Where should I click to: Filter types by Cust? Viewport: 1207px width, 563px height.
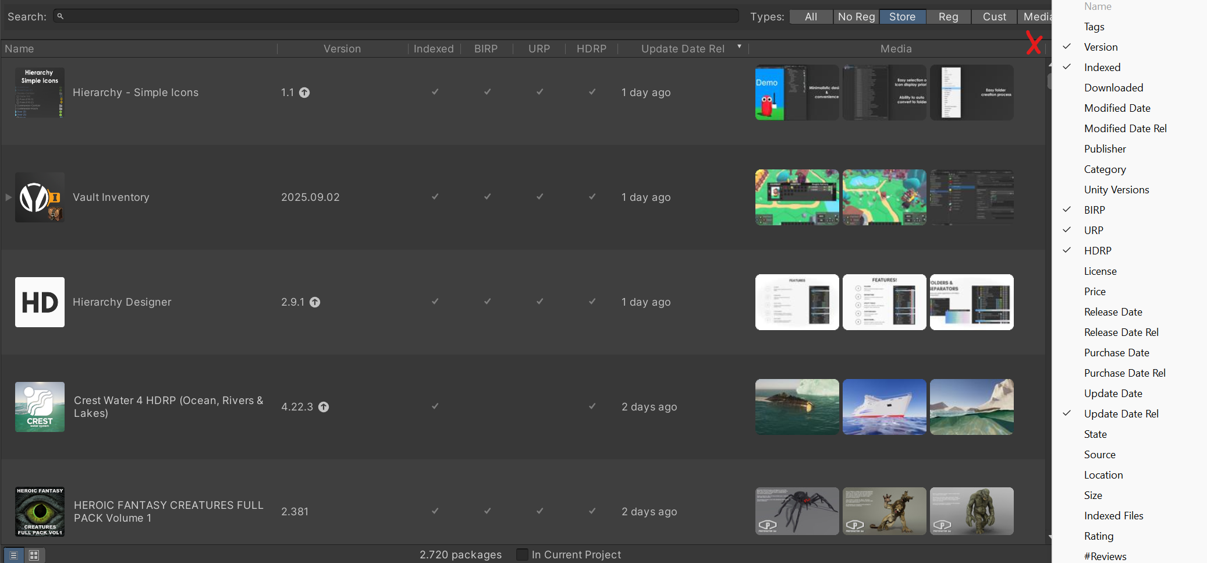click(995, 17)
